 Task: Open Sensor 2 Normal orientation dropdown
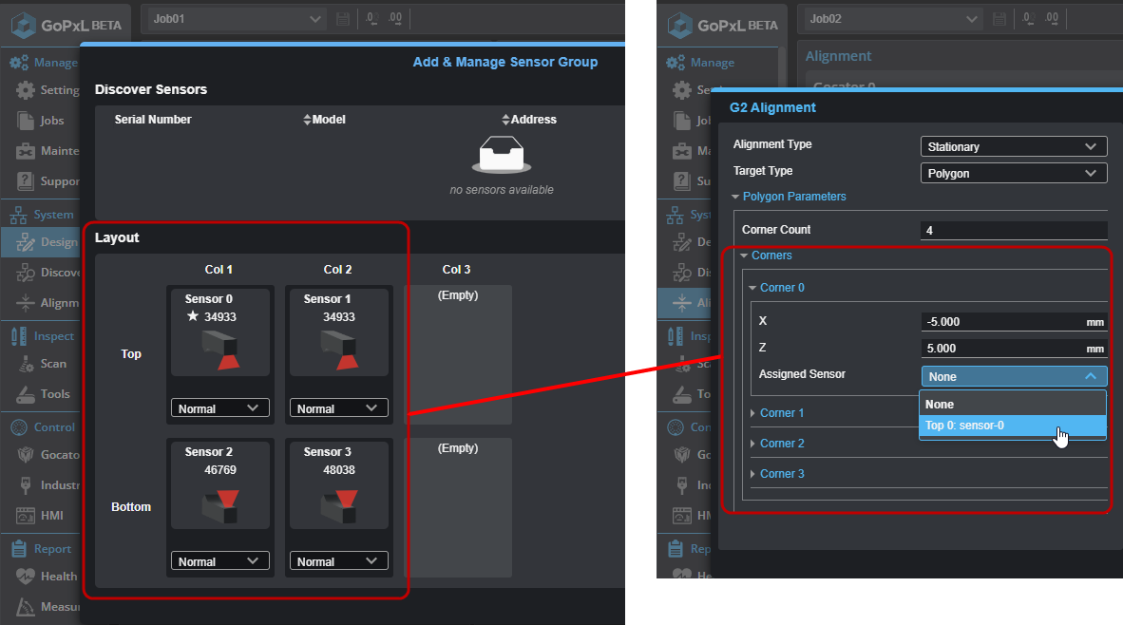click(x=219, y=561)
